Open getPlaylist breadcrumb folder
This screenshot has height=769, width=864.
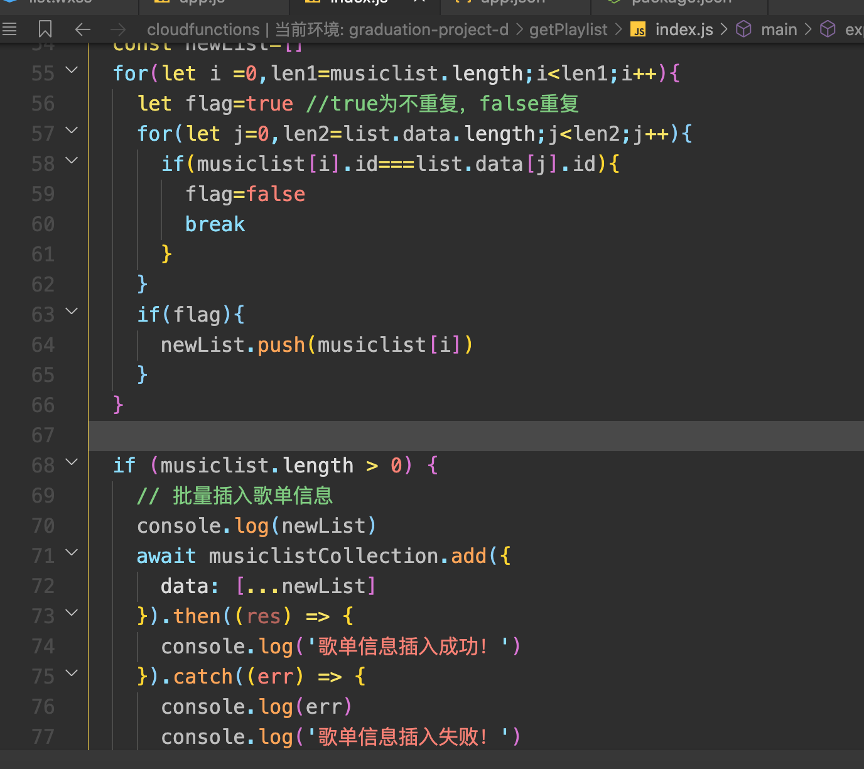coord(568,30)
